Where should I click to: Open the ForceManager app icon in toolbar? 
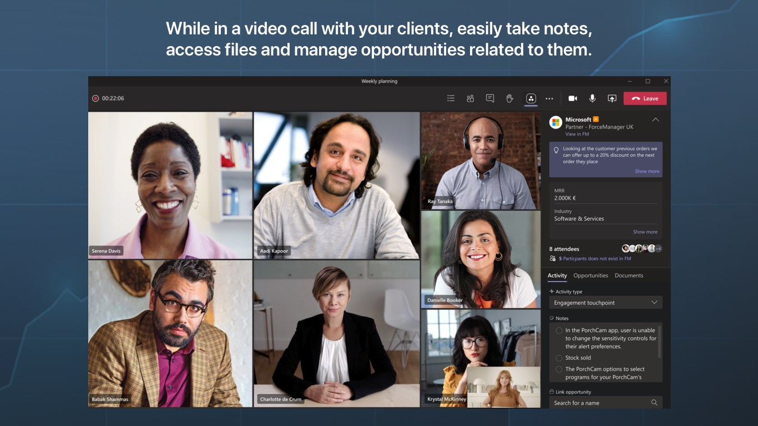click(x=530, y=98)
